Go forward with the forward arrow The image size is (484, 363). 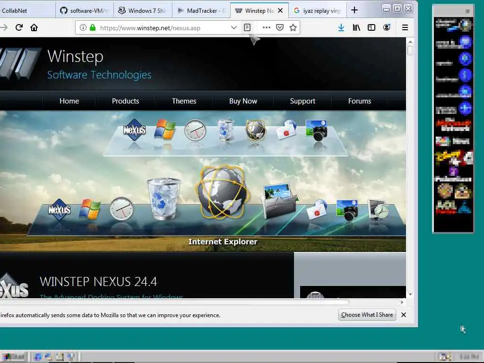click(4, 27)
